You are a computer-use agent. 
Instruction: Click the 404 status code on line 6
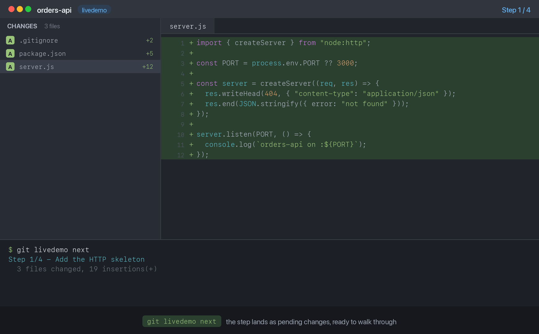coord(271,93)
